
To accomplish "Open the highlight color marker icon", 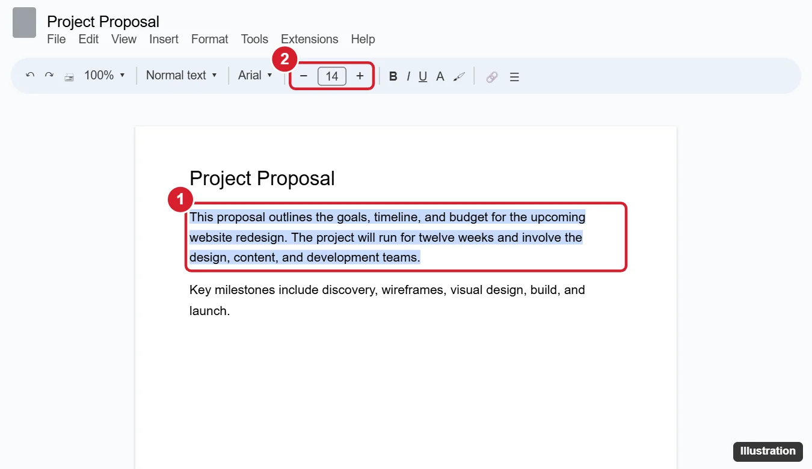I will click(460, 76).
